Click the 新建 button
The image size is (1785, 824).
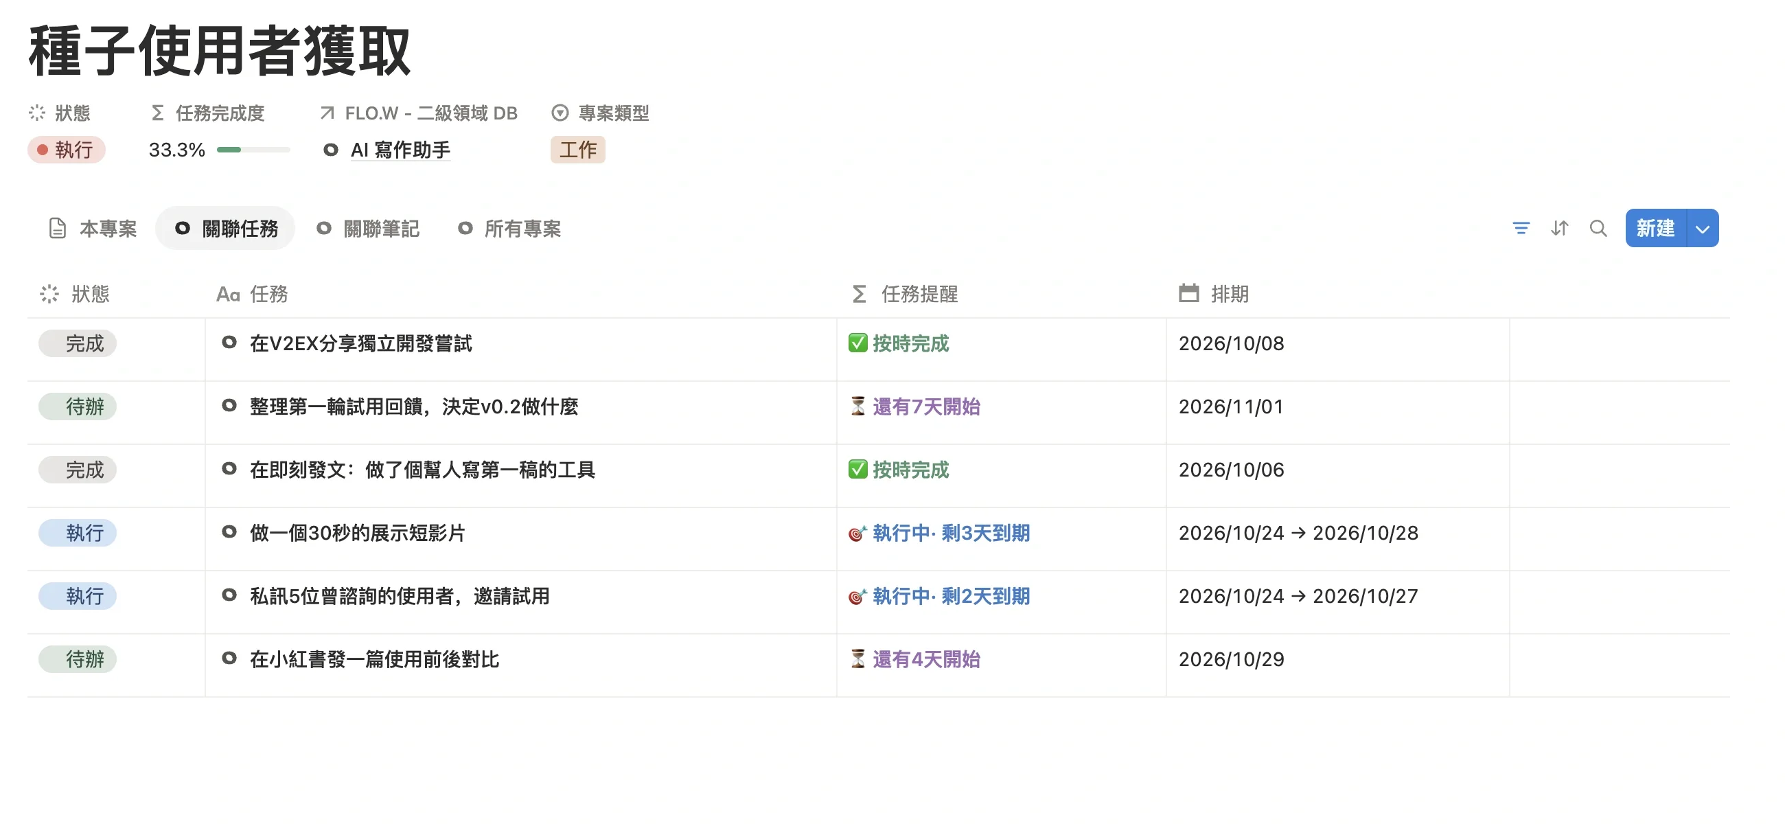pos(1655,228)
